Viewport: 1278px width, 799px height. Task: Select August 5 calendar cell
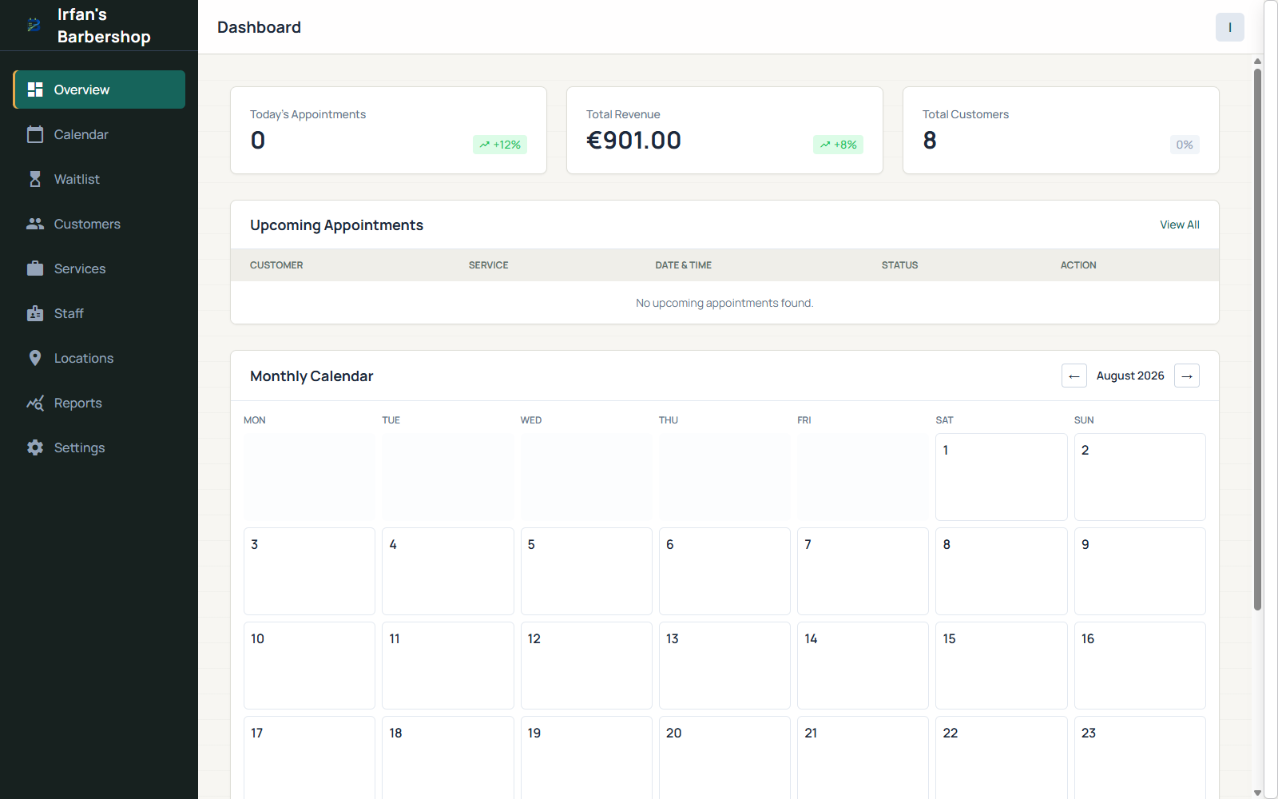(x=586, y=571)
